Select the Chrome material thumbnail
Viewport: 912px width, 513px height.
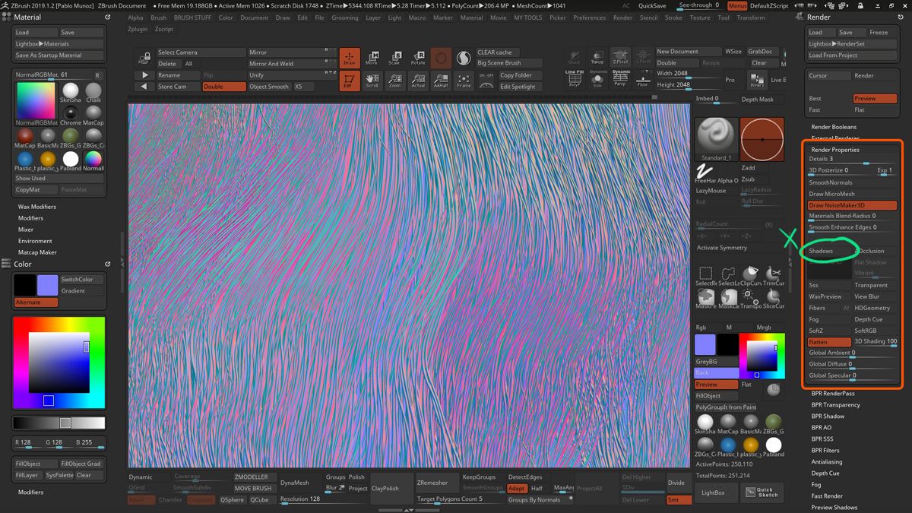click(70, 115)
